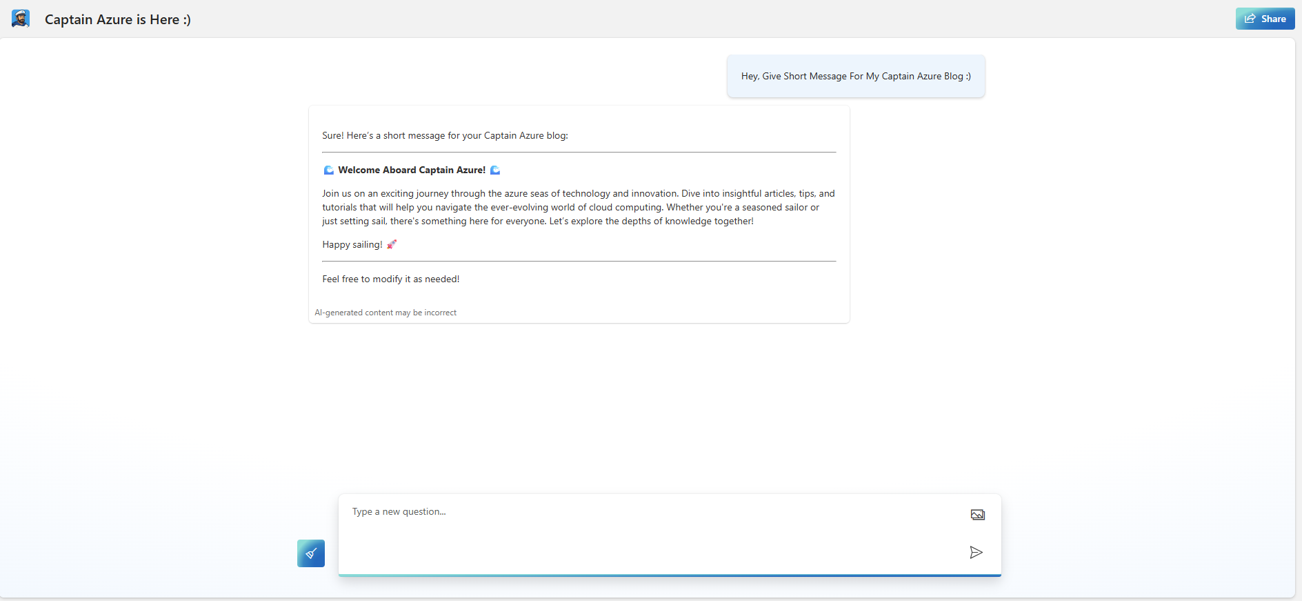Screen dimensions: 1302x601
Task: Clear the chat with the broom icon
Action: (311, 553)
